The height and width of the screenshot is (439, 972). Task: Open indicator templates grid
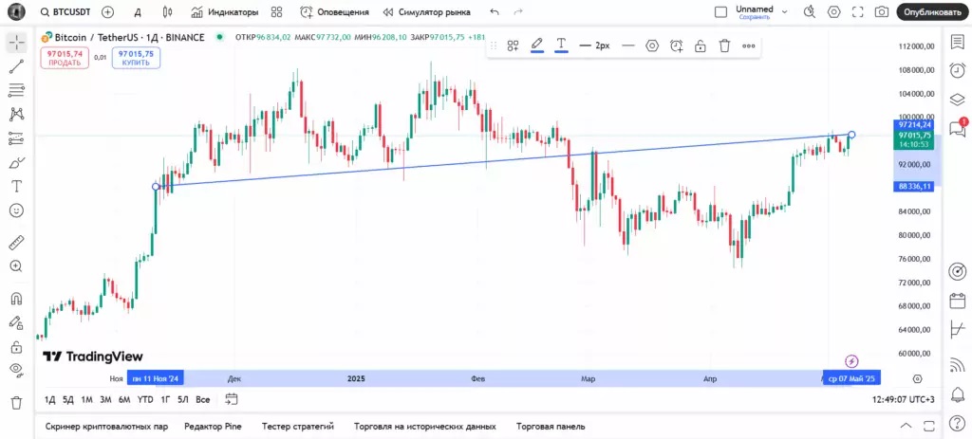coord(276,11)
